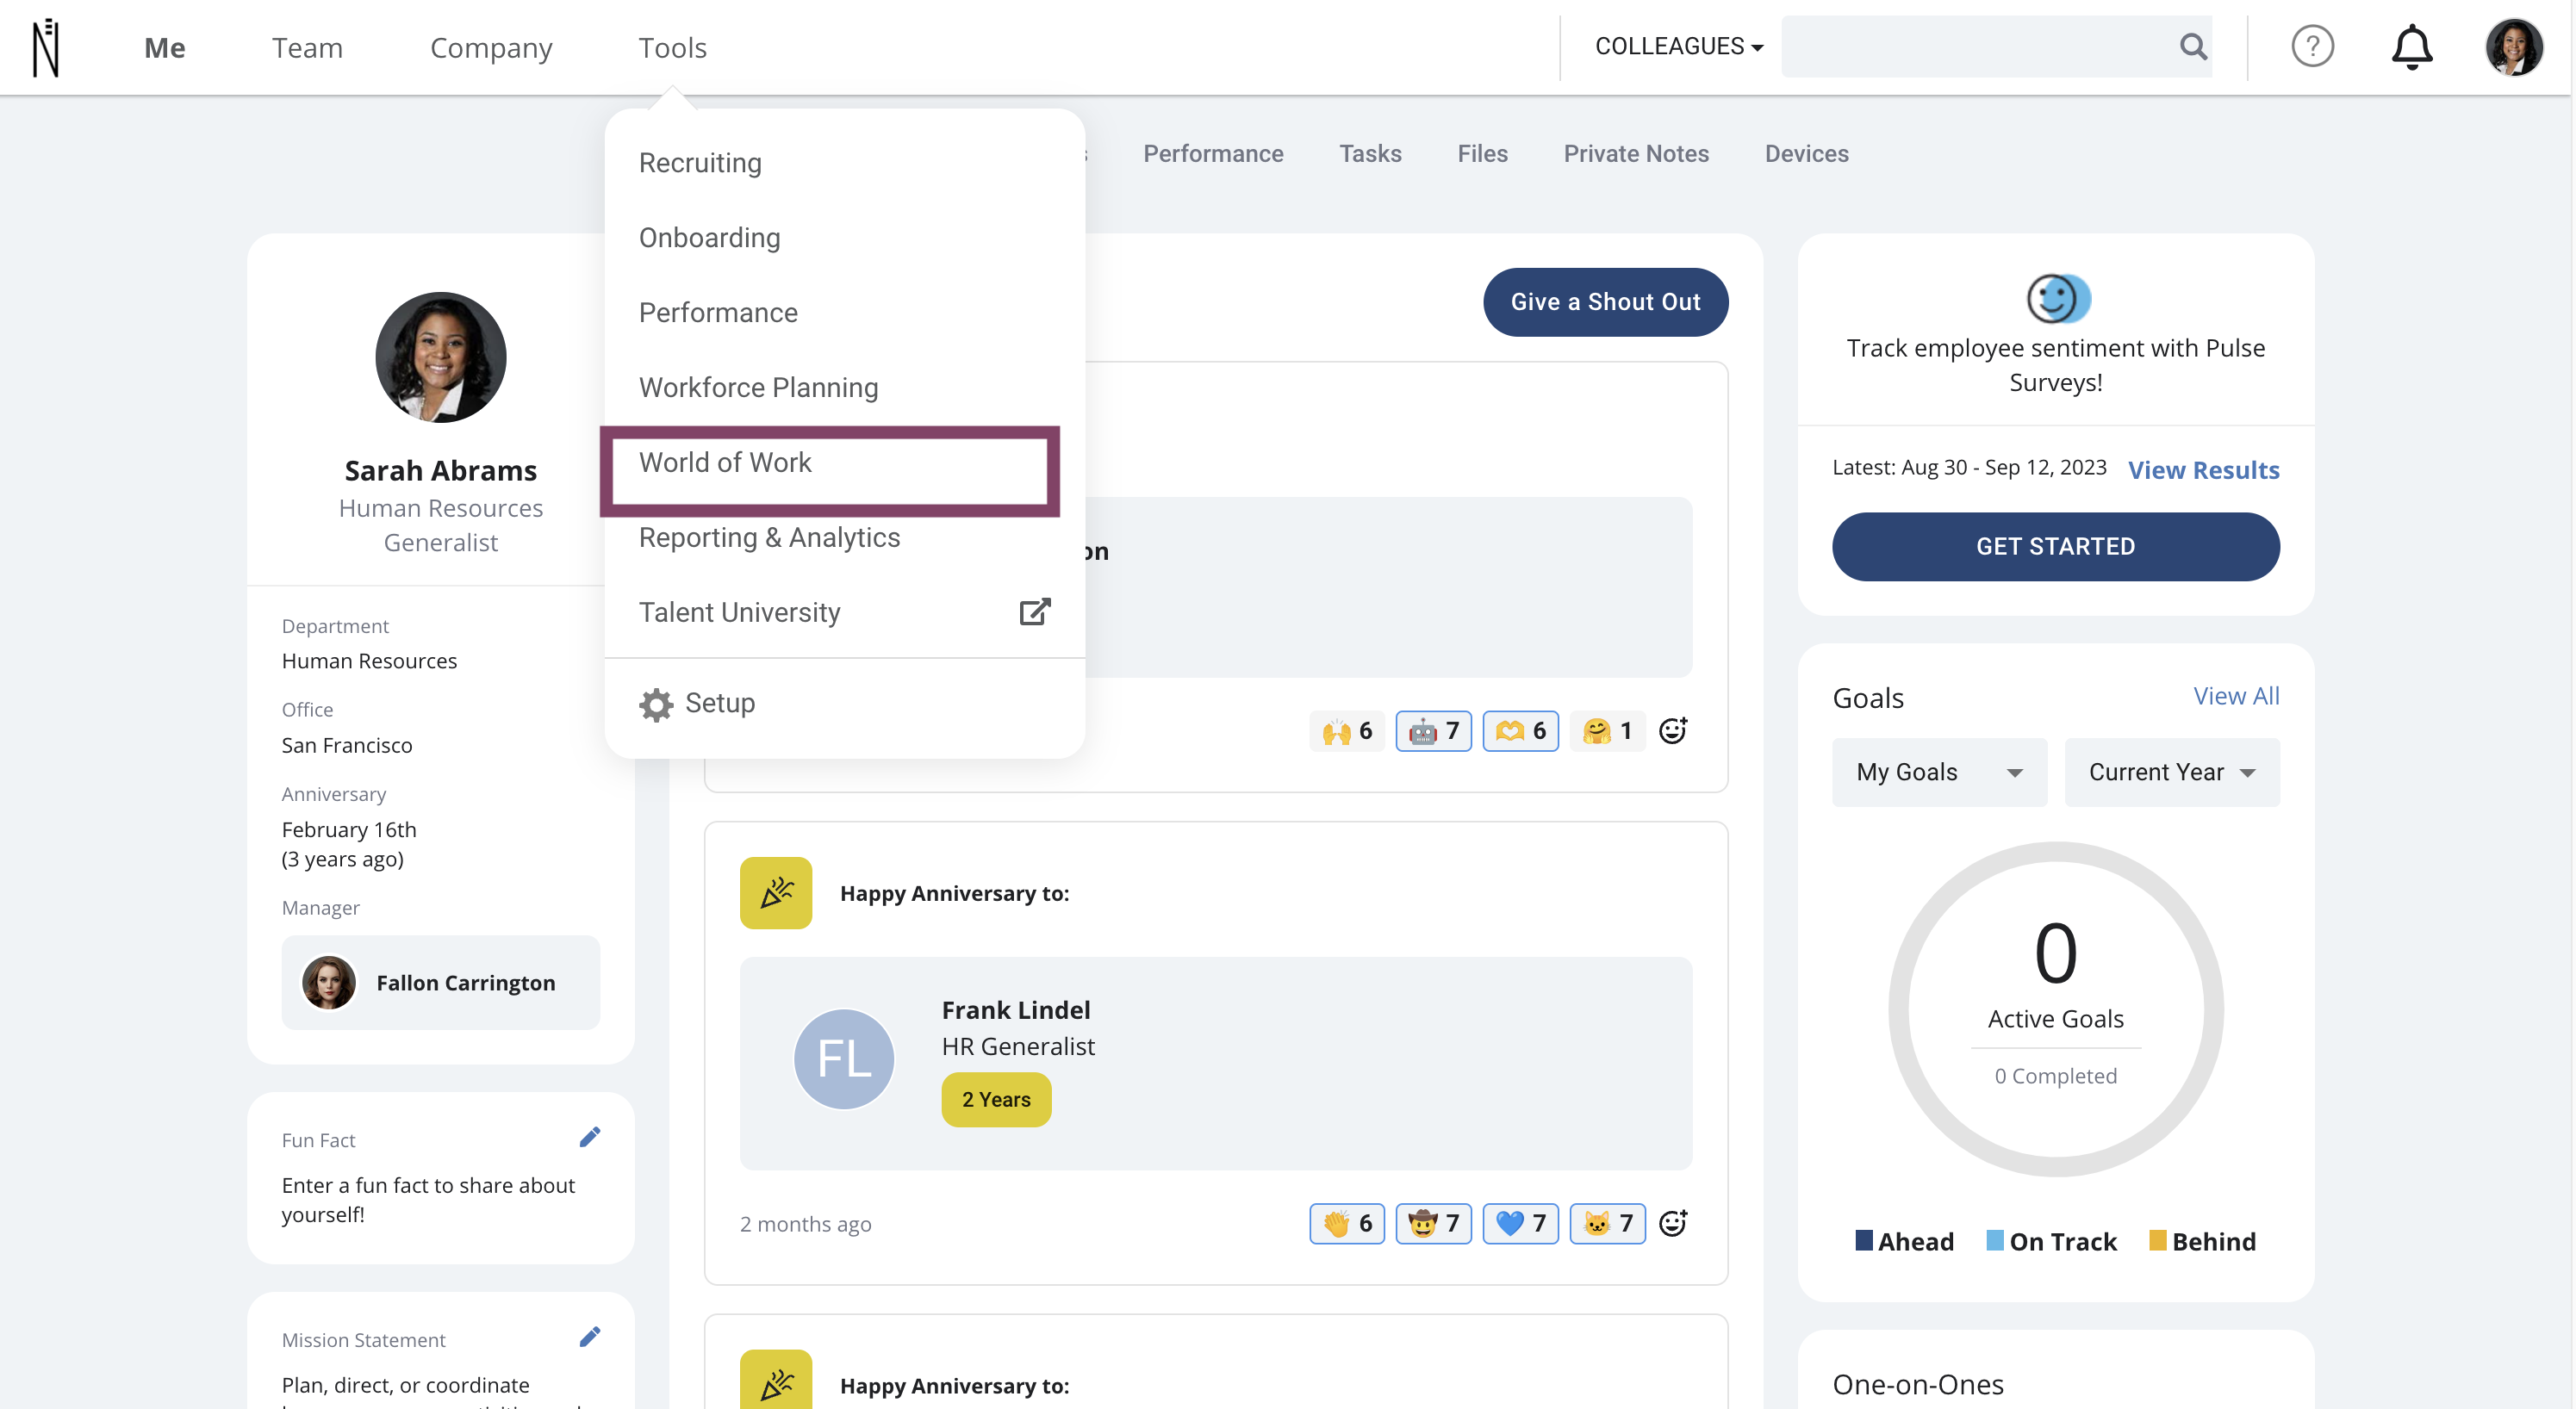Switch to the Devices tab
2576x1409 pixels.
tap(1806, 153)
